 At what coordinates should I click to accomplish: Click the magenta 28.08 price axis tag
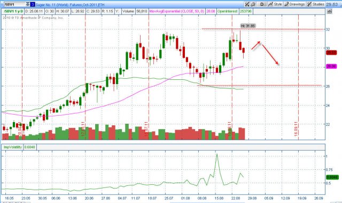(331, 66)
